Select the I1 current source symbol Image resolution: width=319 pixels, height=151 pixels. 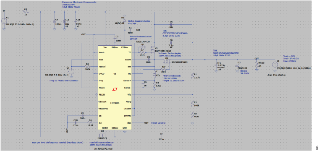coord(277,65)
